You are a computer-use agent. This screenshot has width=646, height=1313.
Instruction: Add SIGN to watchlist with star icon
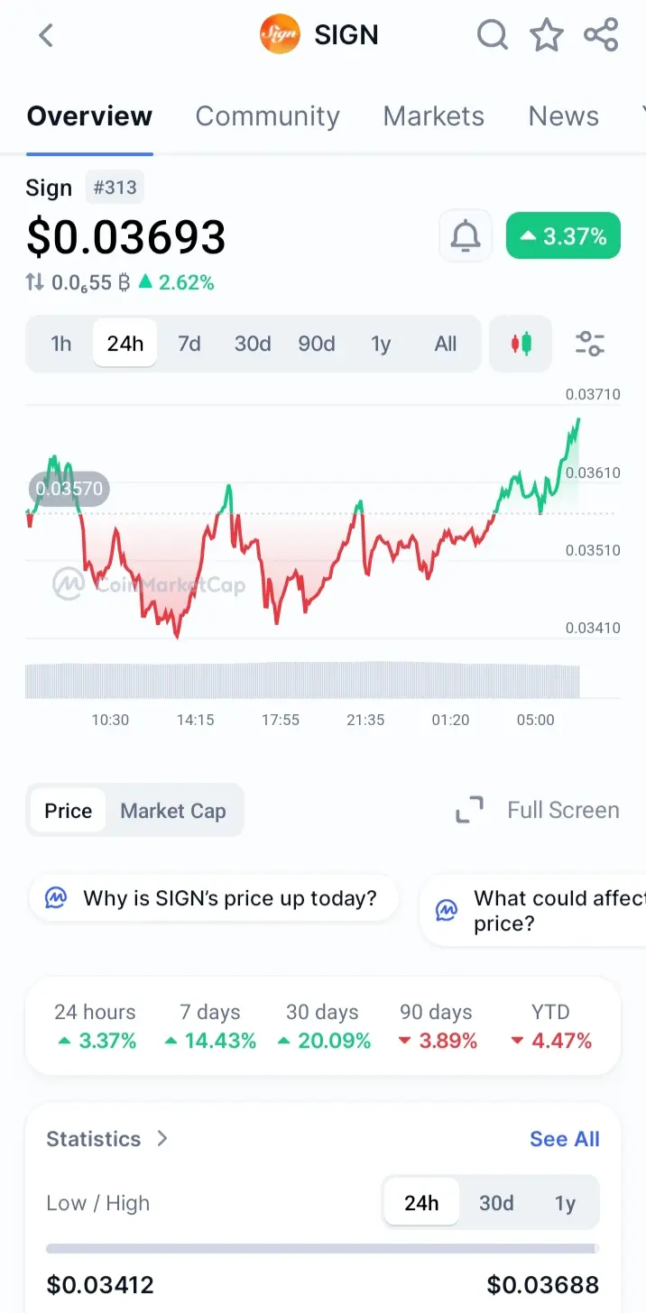(546, 35)
